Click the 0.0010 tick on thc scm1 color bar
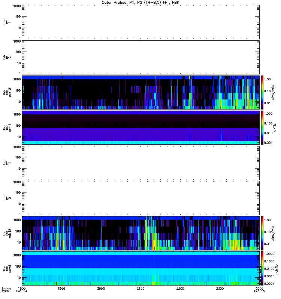This screenshot has width=281, height=299. 269,276
